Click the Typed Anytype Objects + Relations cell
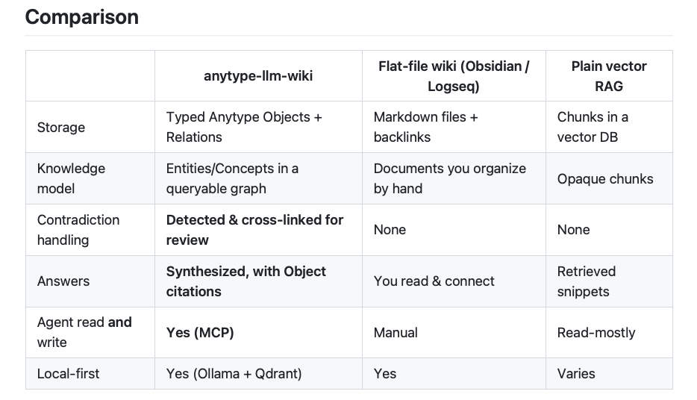 (x=244, y=127)
